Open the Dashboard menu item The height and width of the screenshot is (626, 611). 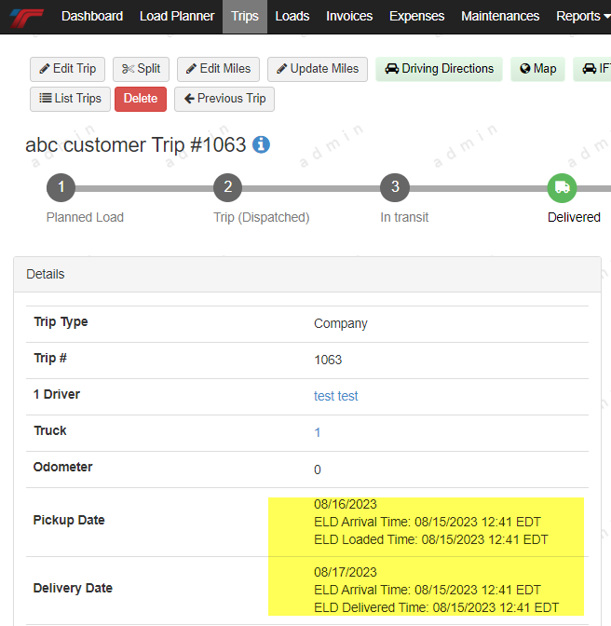click(x=92, y=17)
